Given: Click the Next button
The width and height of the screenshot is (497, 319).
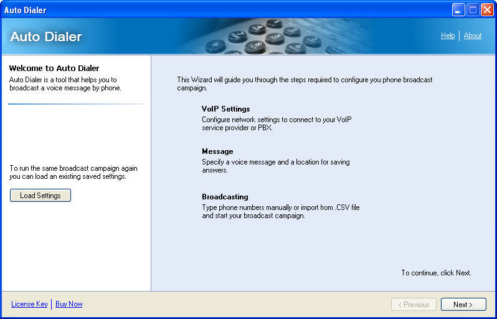Looking at the screenshot, I should coord(463,305).
